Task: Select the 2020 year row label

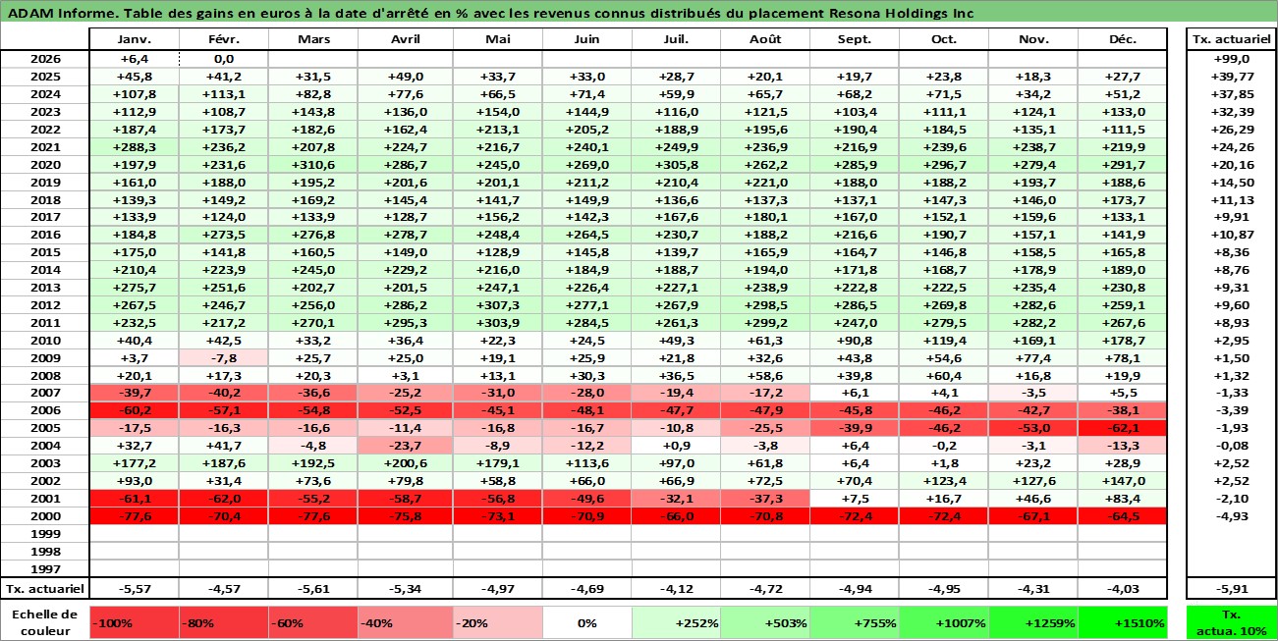Action: pos(44,165)
